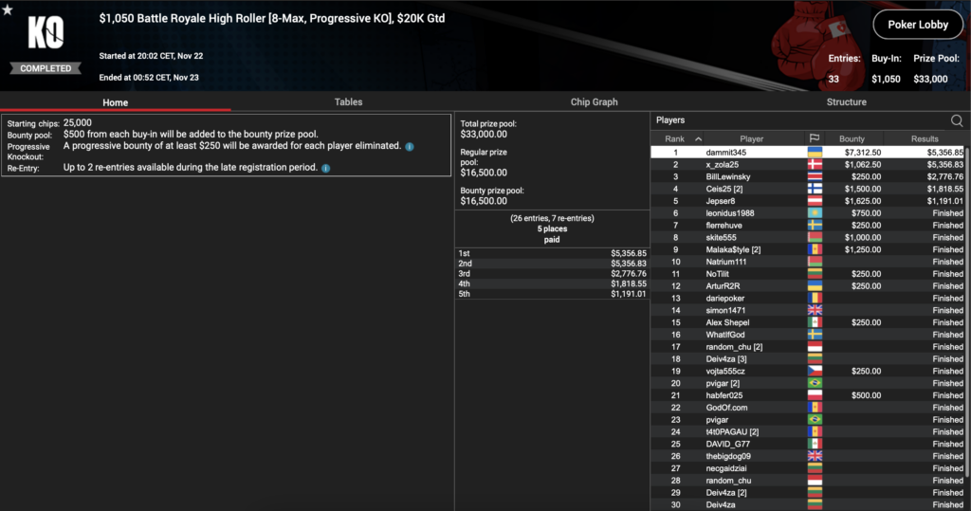
Task: Open the player search magnifier
Action: point(956,120)
